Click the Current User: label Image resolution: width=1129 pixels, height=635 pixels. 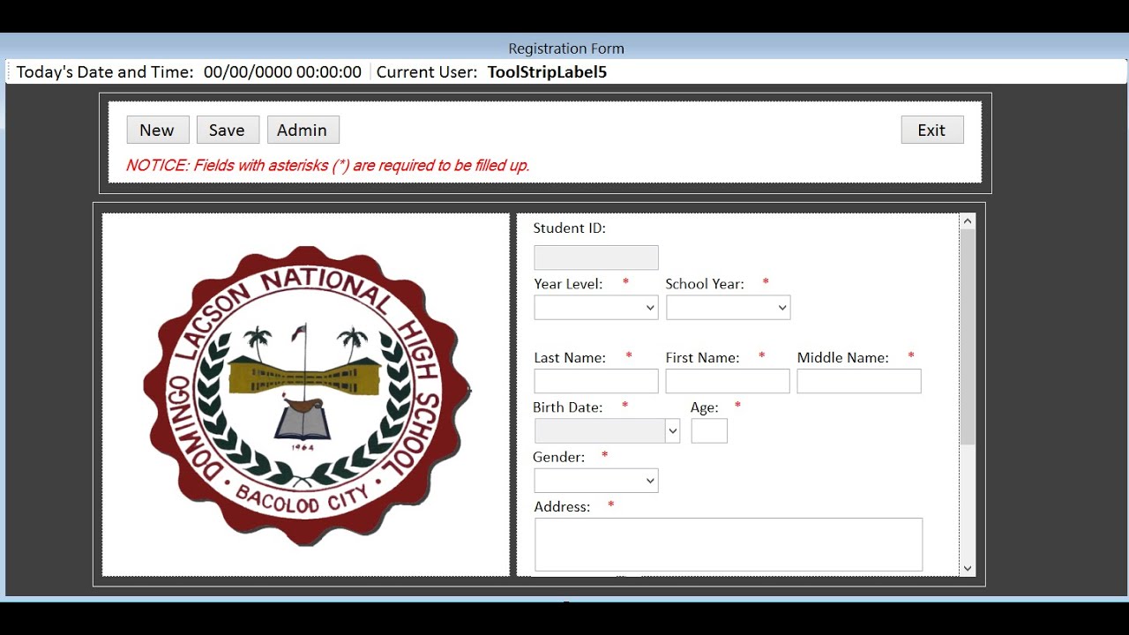point(427,72)
